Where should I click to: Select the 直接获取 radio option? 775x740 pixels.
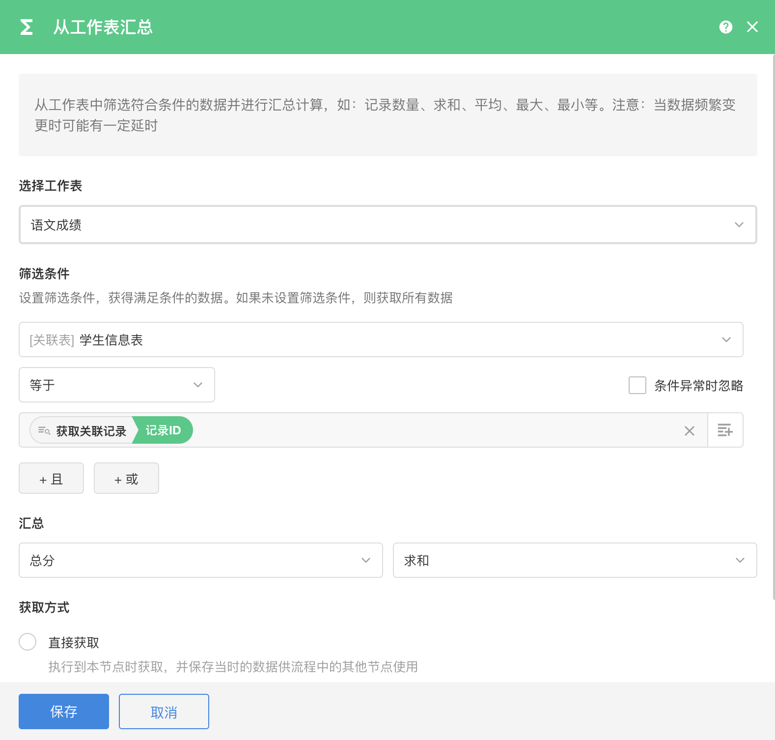pos(28,642)
